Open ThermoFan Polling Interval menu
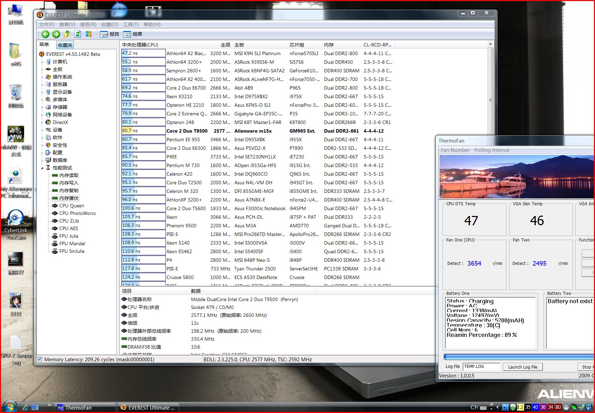Screen dimensions: 595x413 492,150
